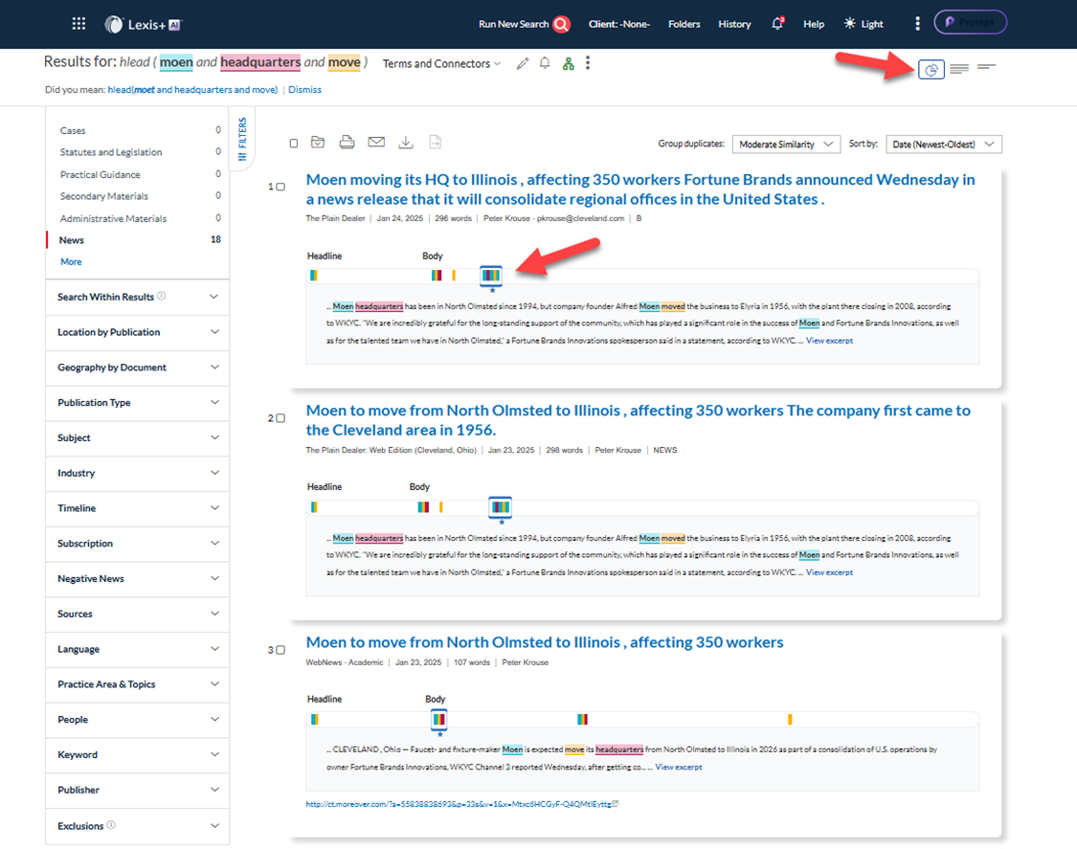
Task: Edit search with the pencil icon
Action: pos(523,64)
